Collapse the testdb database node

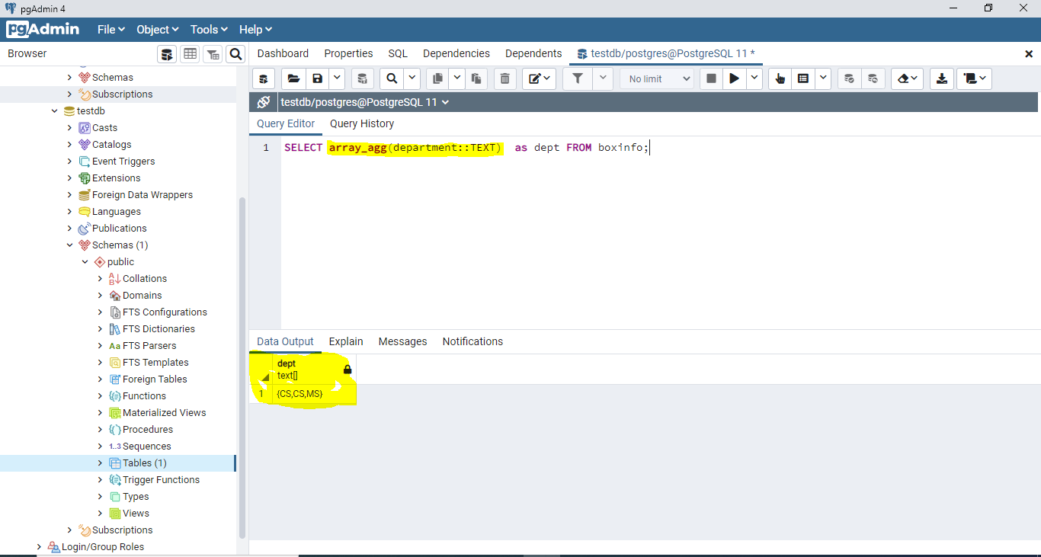[x=55, y=111]
